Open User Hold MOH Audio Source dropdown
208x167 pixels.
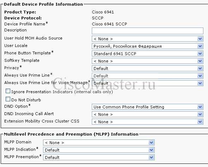point(148,39)
